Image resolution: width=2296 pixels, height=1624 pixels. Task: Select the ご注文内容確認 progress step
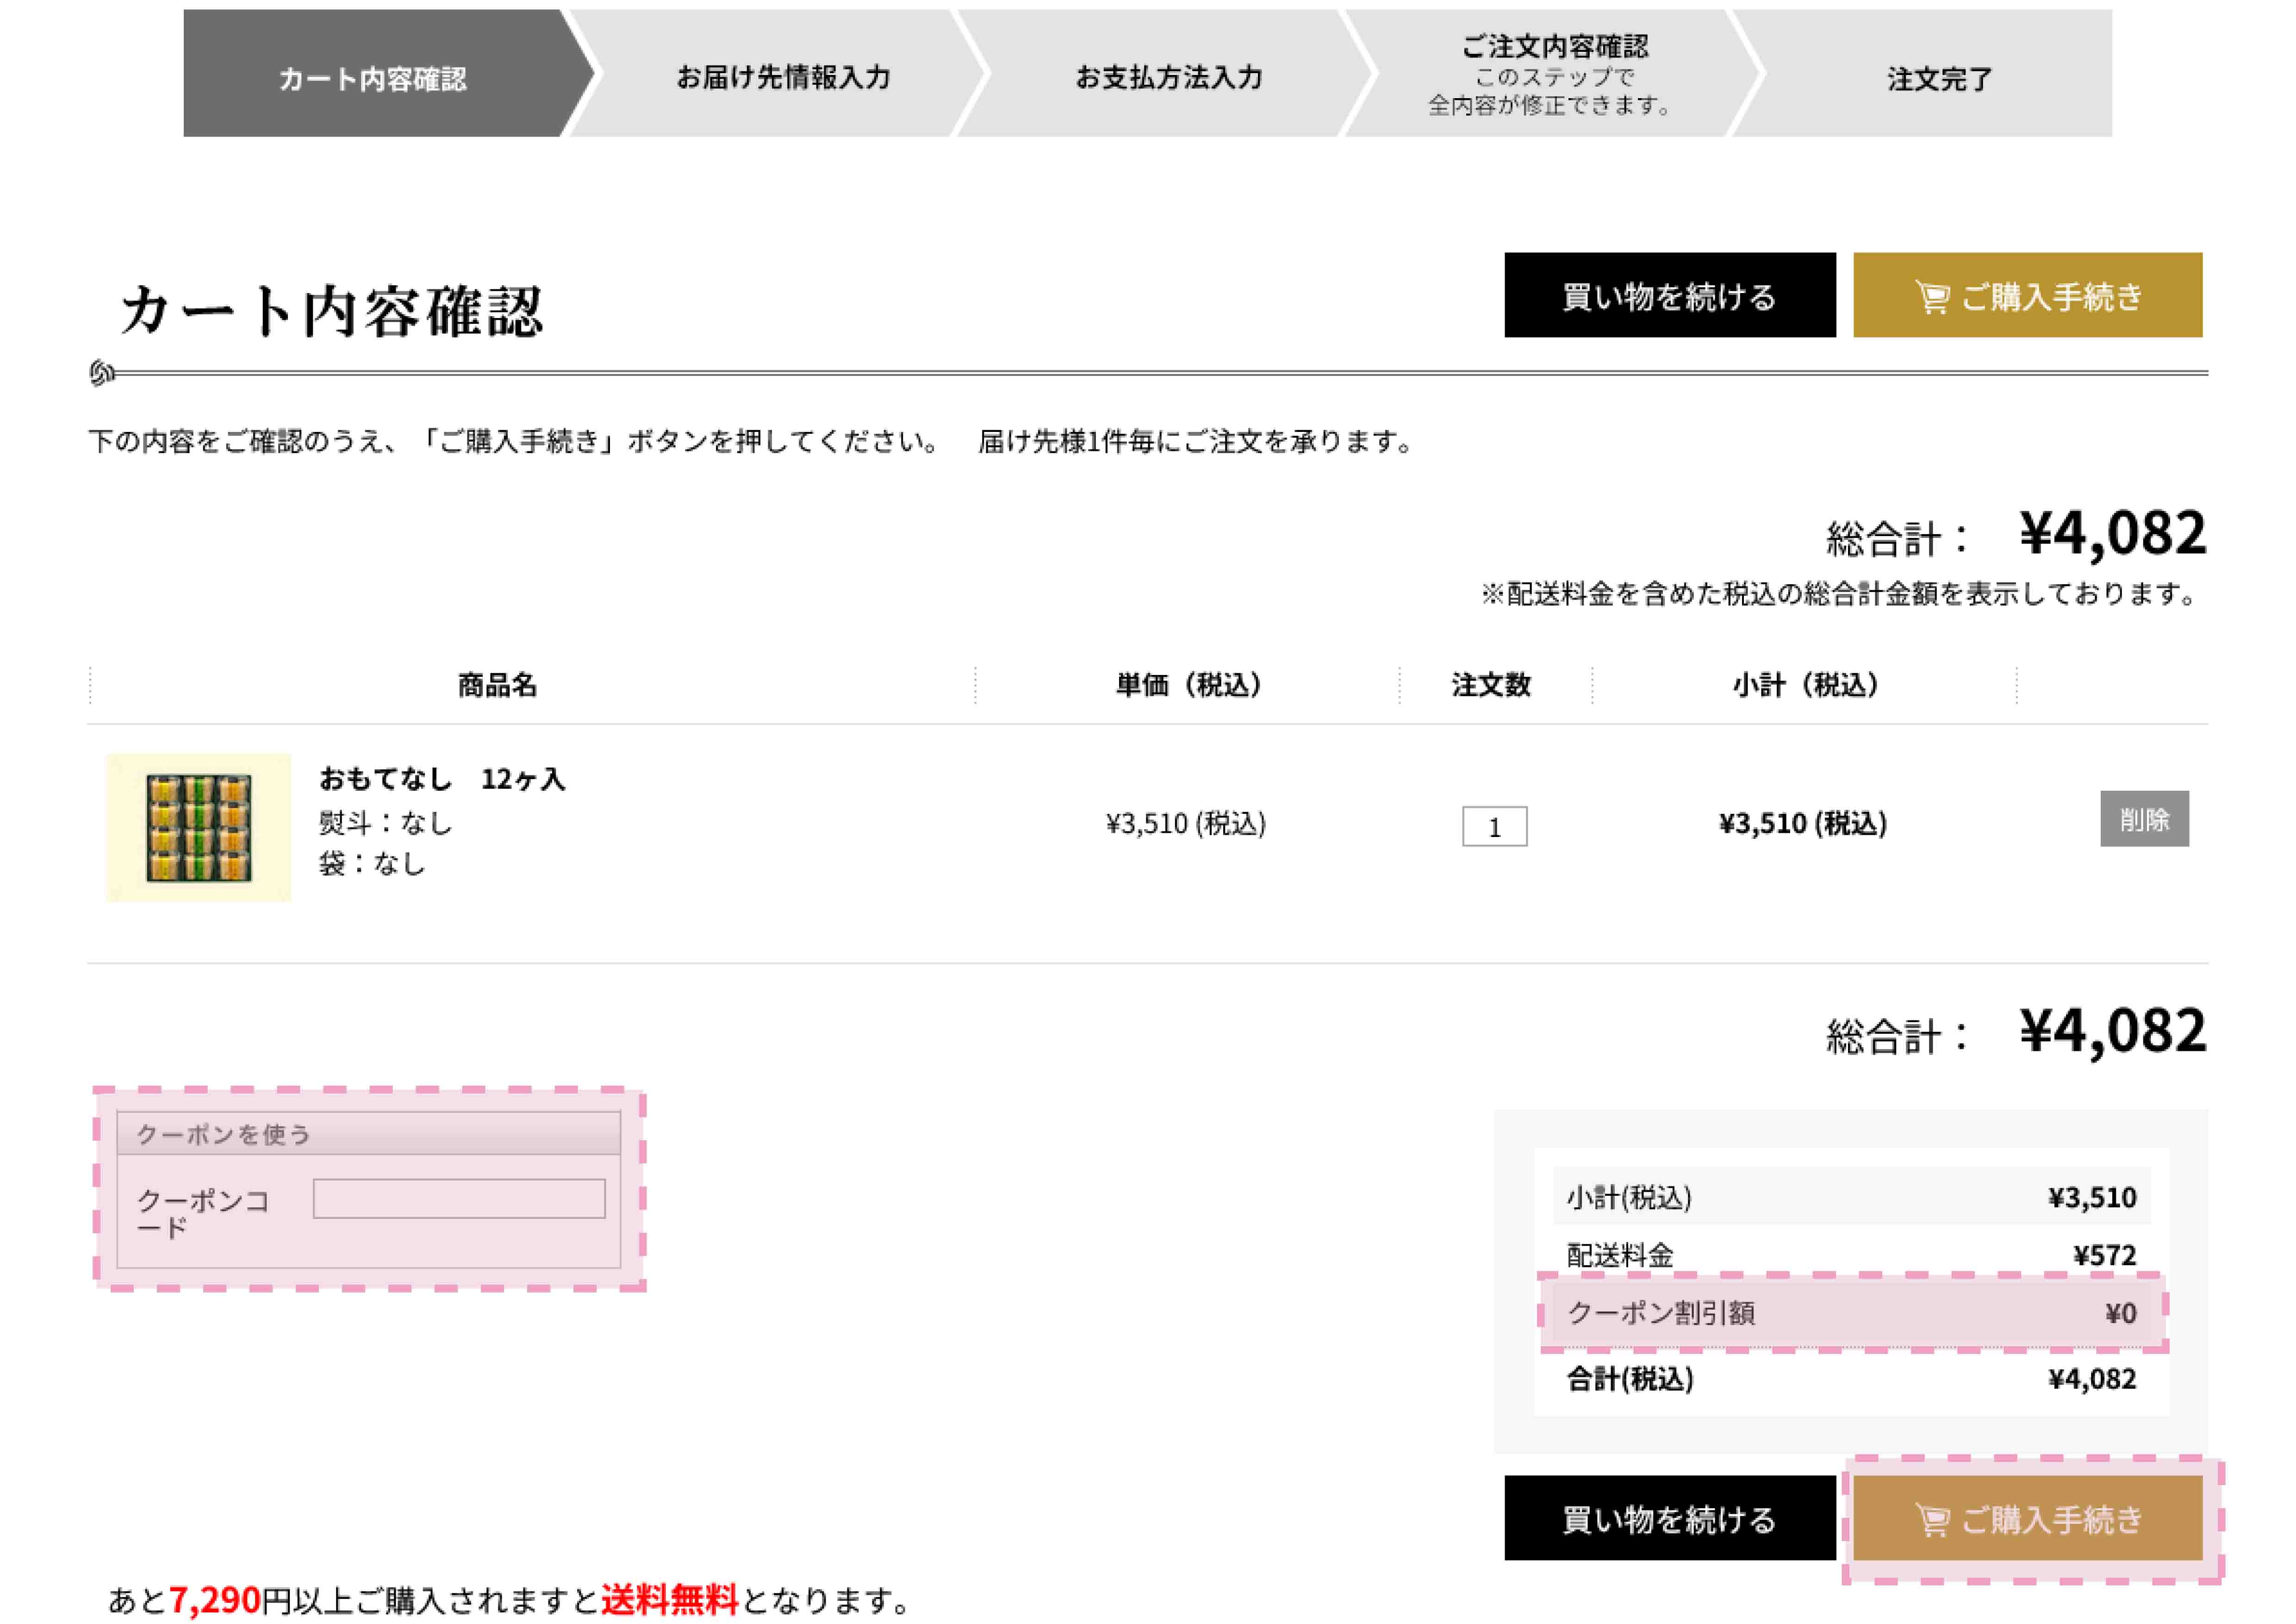(1553, 74)
